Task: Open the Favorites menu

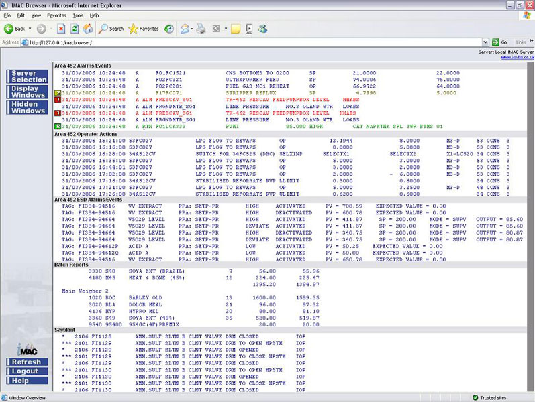Action: 57,15
